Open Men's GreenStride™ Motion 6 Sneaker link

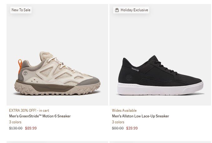coord(40,116)
